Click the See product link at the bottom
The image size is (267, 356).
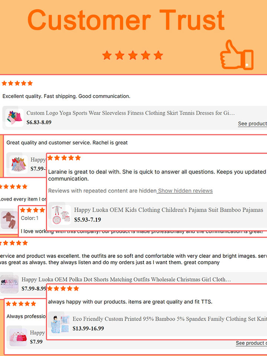coord(251,343)
